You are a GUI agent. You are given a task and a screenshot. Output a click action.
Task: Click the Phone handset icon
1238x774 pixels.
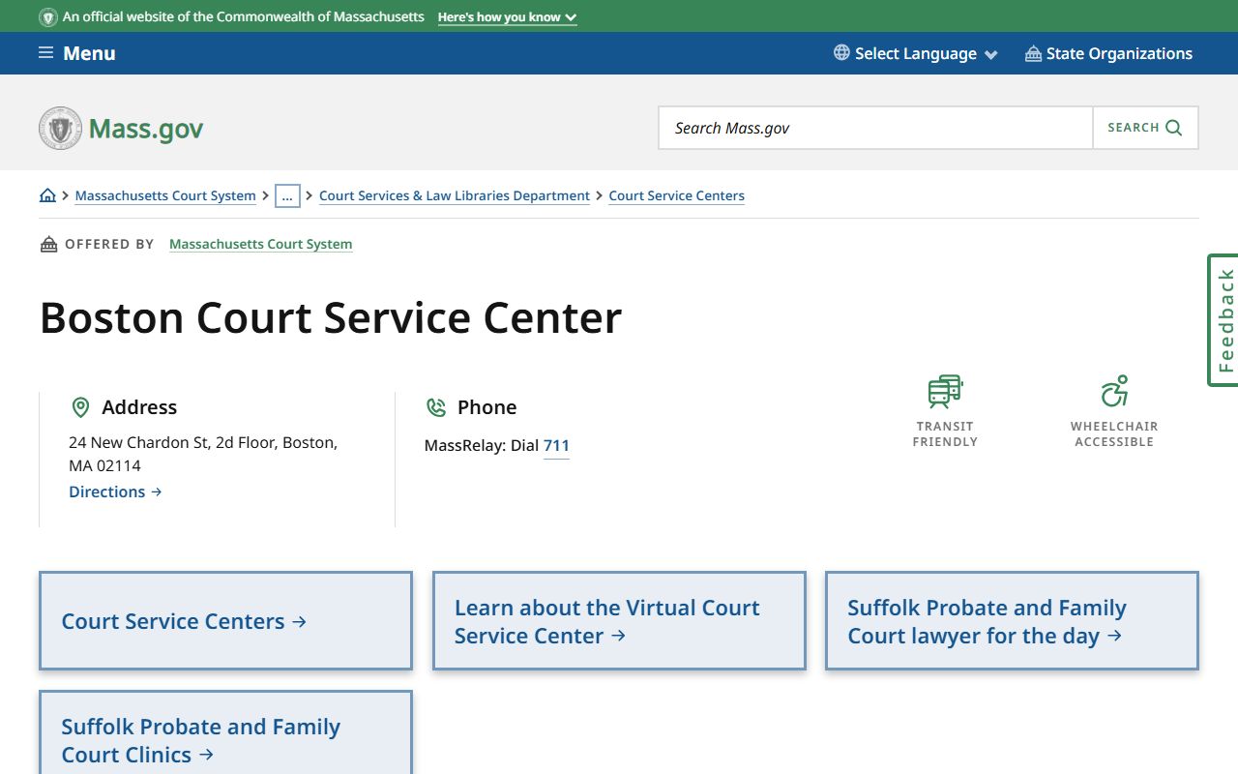pyautogui.click(x=436, y=407)
